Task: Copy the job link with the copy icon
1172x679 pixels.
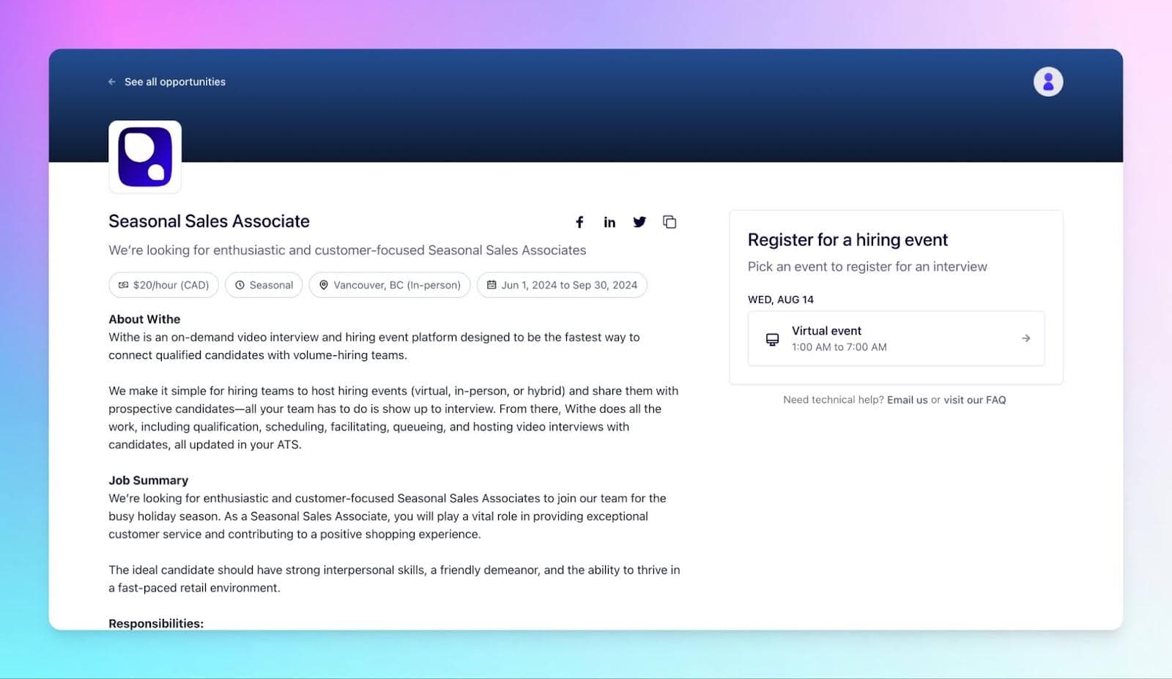Action: coord(670,222)
